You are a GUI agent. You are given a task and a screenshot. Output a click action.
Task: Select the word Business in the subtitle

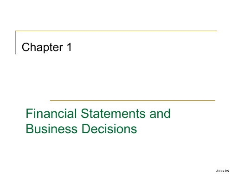click(x=52, y=129)
